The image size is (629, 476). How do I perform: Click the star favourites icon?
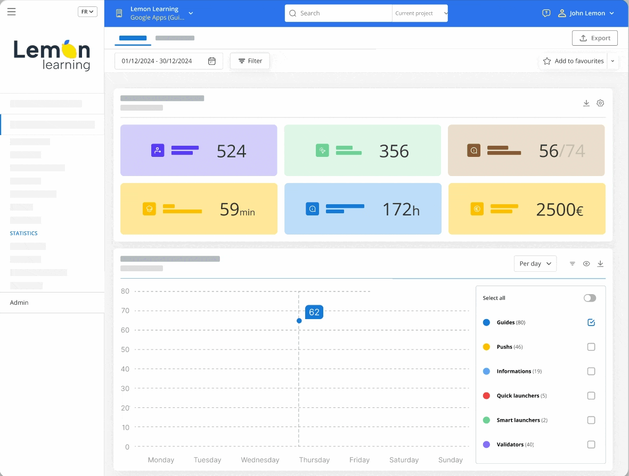coord(547,61)
